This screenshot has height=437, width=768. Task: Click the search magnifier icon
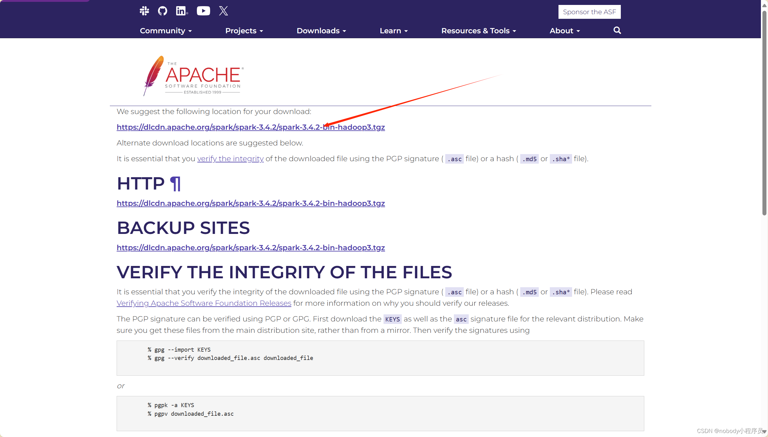617,30
